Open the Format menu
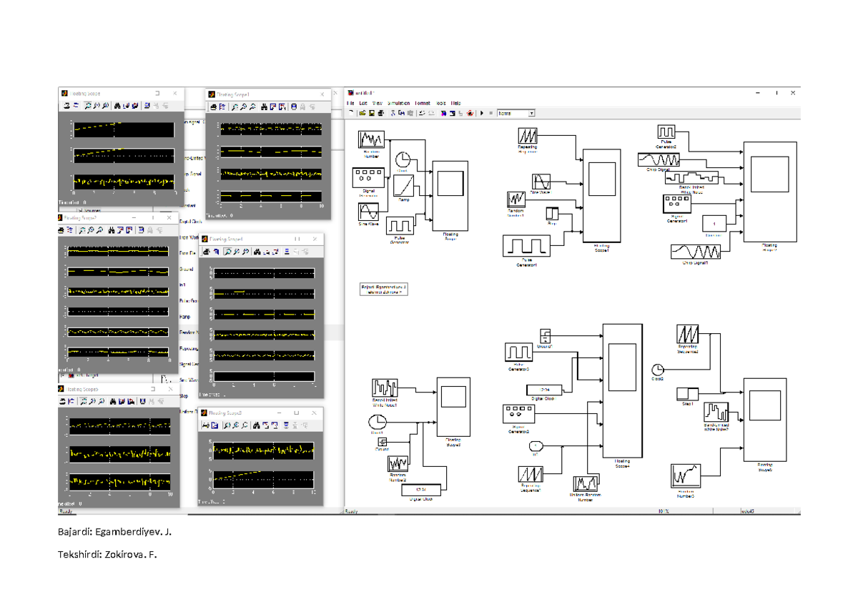 point(423,103)
